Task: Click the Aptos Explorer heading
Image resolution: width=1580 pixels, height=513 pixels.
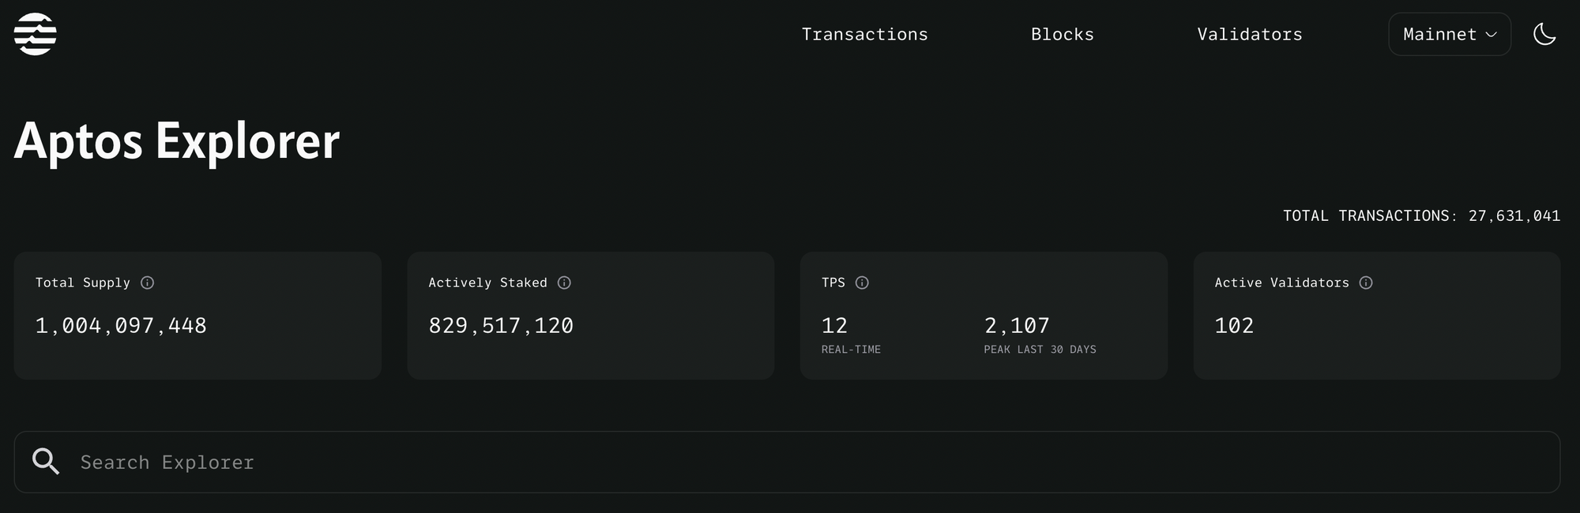Action: tap(177, 141)
